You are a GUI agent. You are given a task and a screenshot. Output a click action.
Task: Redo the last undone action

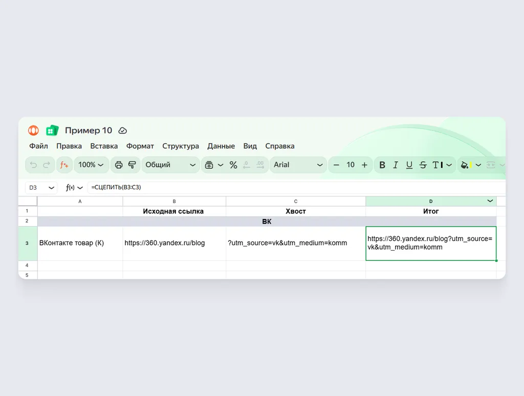point(47,165)
